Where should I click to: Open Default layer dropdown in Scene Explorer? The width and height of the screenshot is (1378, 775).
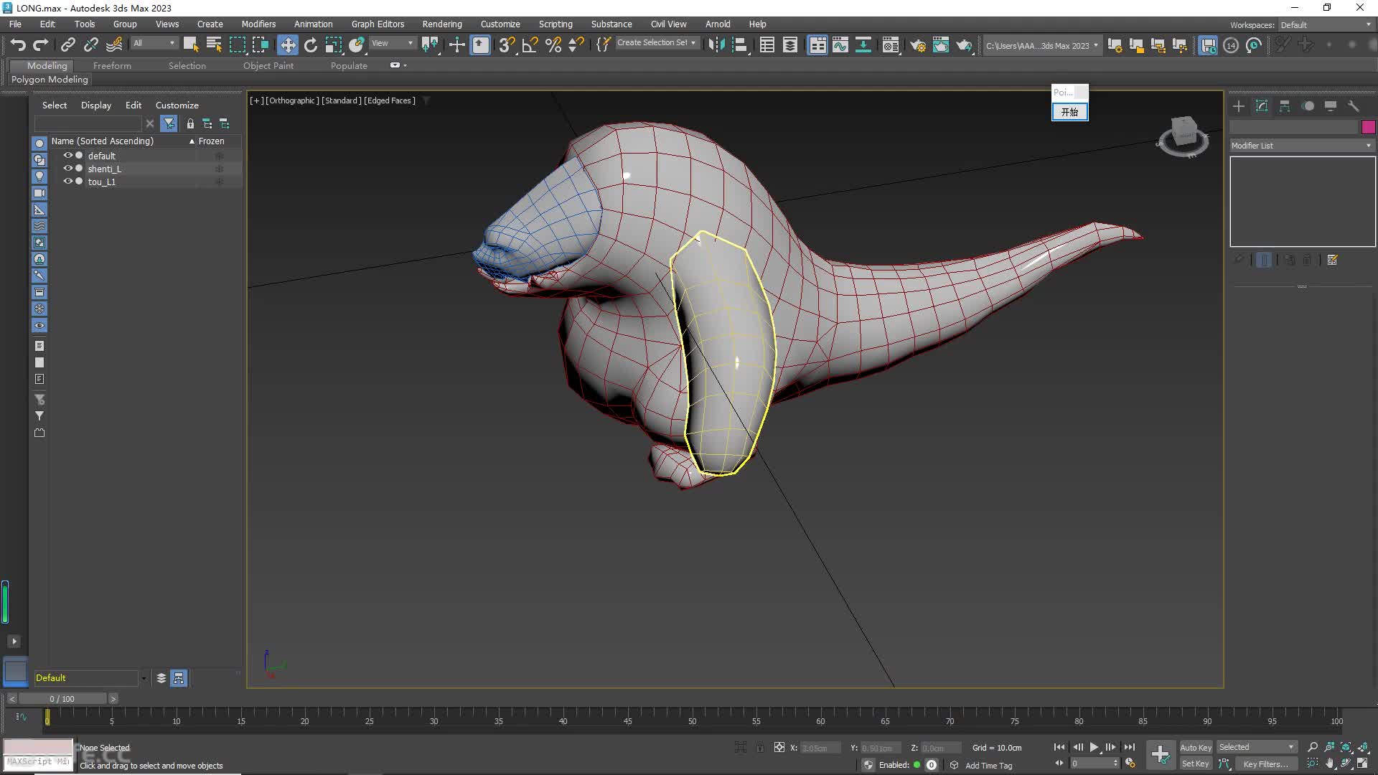point(144,678)
